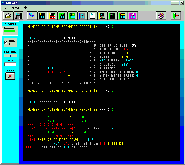Open the white report document icon
The image size is (185, 165).
click(92, 16)
